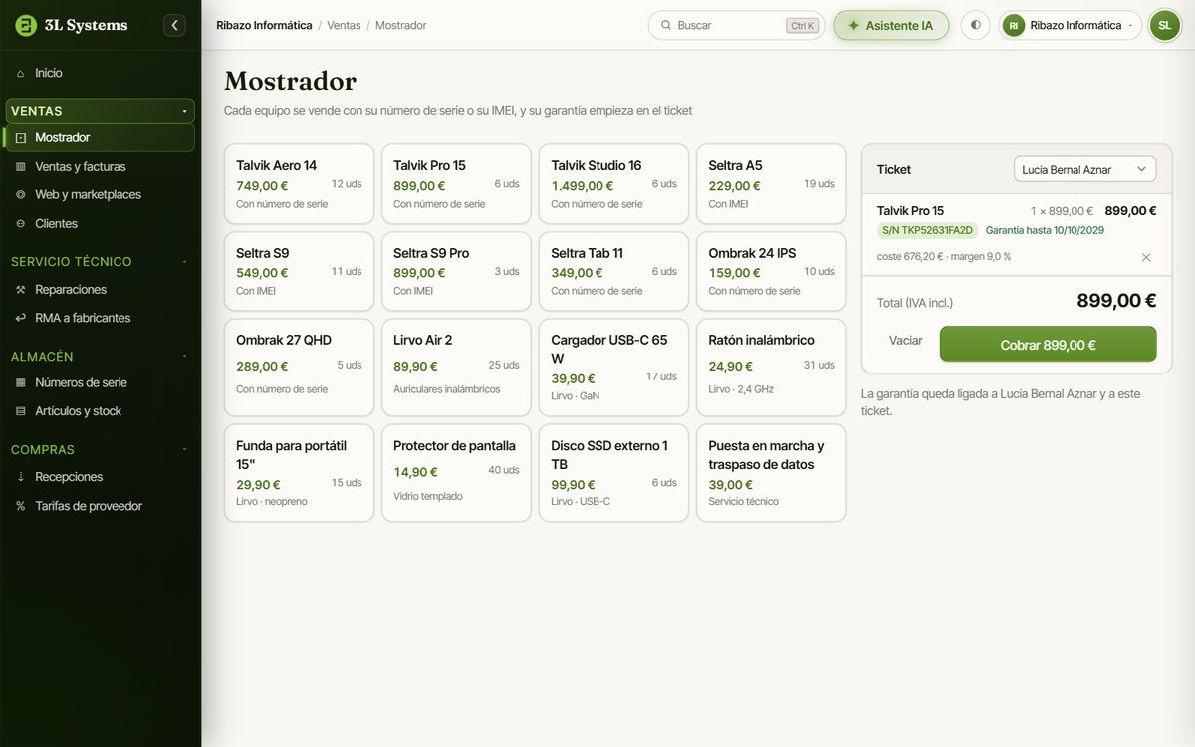The width and height of the screenshot is (1195, 747).
Task: Click Cobrar 899,00 € button
Action: coord(1048,345)
